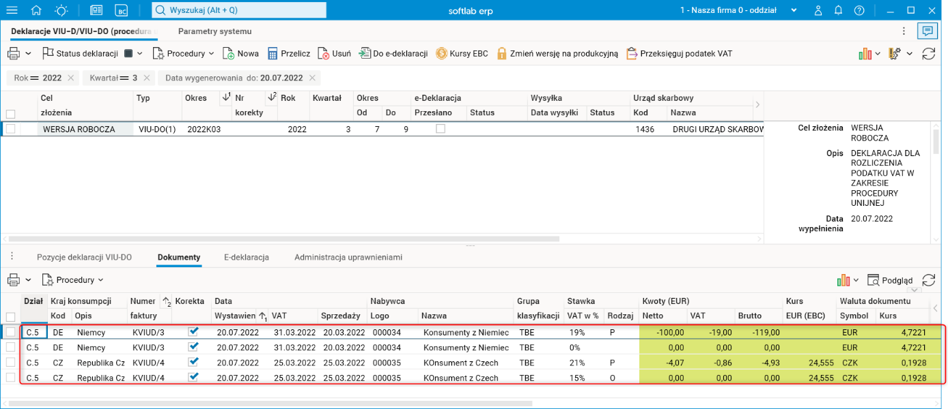
Task: Click the Wyszukaj search field
Action: point(239,10)
